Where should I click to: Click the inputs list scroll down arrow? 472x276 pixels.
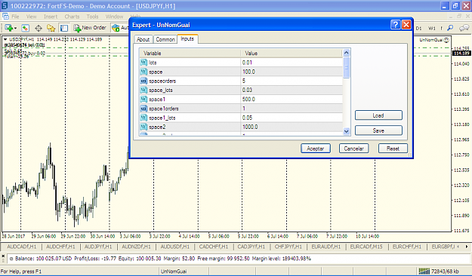click(347, 131)
